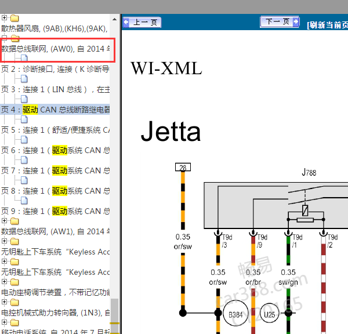Select 散热器风扇, (9AB),(KH6),(9AK) tree label

coord(55,28)
